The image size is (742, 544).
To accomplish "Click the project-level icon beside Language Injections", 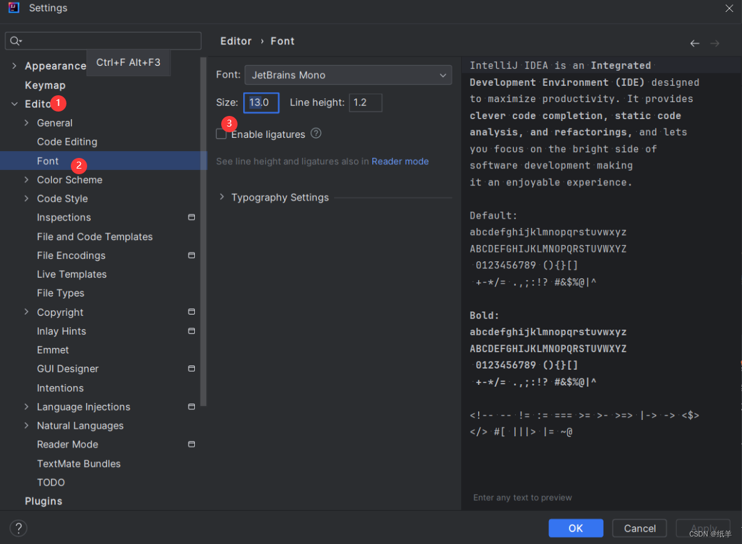I will [x=191, y=406].
